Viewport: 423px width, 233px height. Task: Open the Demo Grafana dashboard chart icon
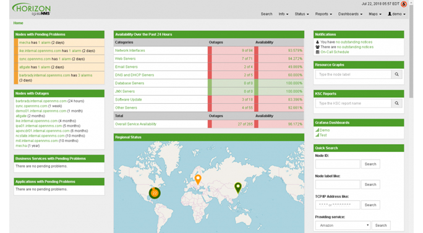pyautogui.click(x=317, y=130)
